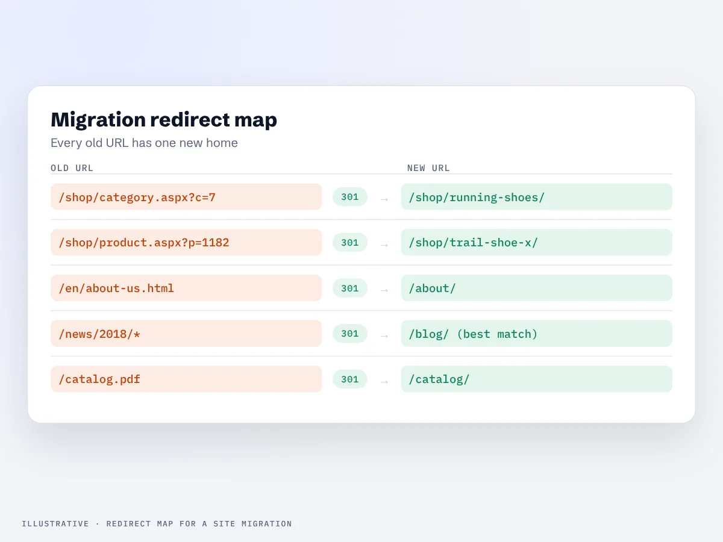Click the old URL /catalog.pdf
This screenshot has width=723, height=542.
[186, 379]
